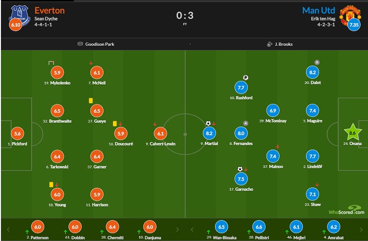Click the goal ball icon on Martial
Viewport: 368px width, 241px height.
point(208,124)
